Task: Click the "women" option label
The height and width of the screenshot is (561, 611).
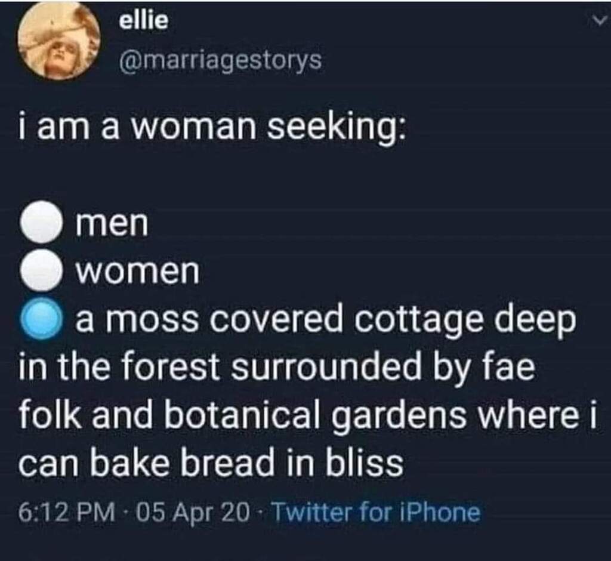Action: tap(137, 272)
